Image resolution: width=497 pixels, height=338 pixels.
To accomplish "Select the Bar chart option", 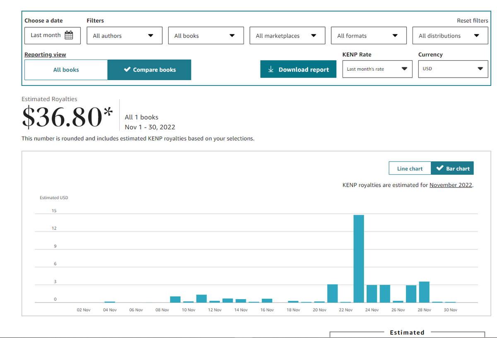I will (x=452, y=169).
